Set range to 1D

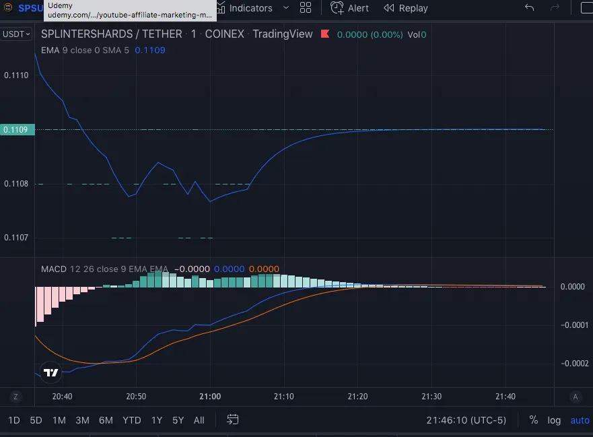coord(14,420)
